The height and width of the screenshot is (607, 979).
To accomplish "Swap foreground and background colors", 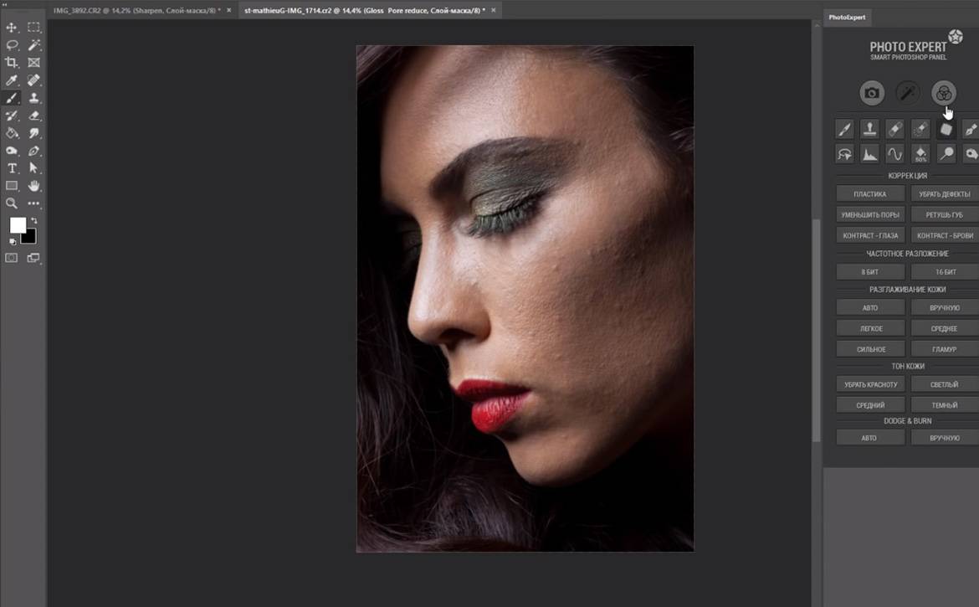I will (34, 221).
